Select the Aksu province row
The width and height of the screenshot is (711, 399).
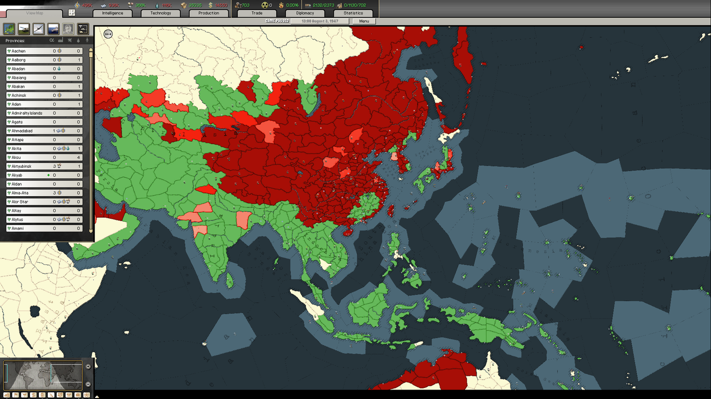(44, 157)
